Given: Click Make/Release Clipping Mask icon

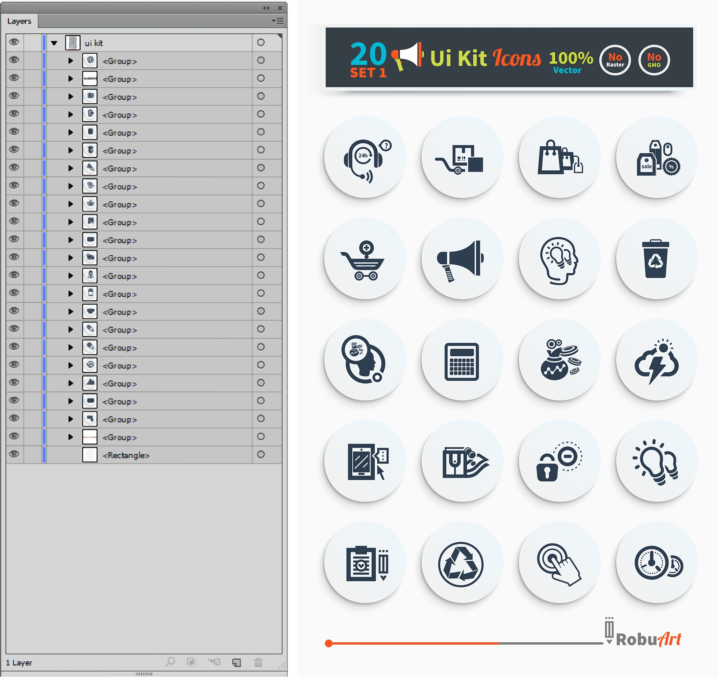Looking at the screenshot, I should [x=192, y=662].
